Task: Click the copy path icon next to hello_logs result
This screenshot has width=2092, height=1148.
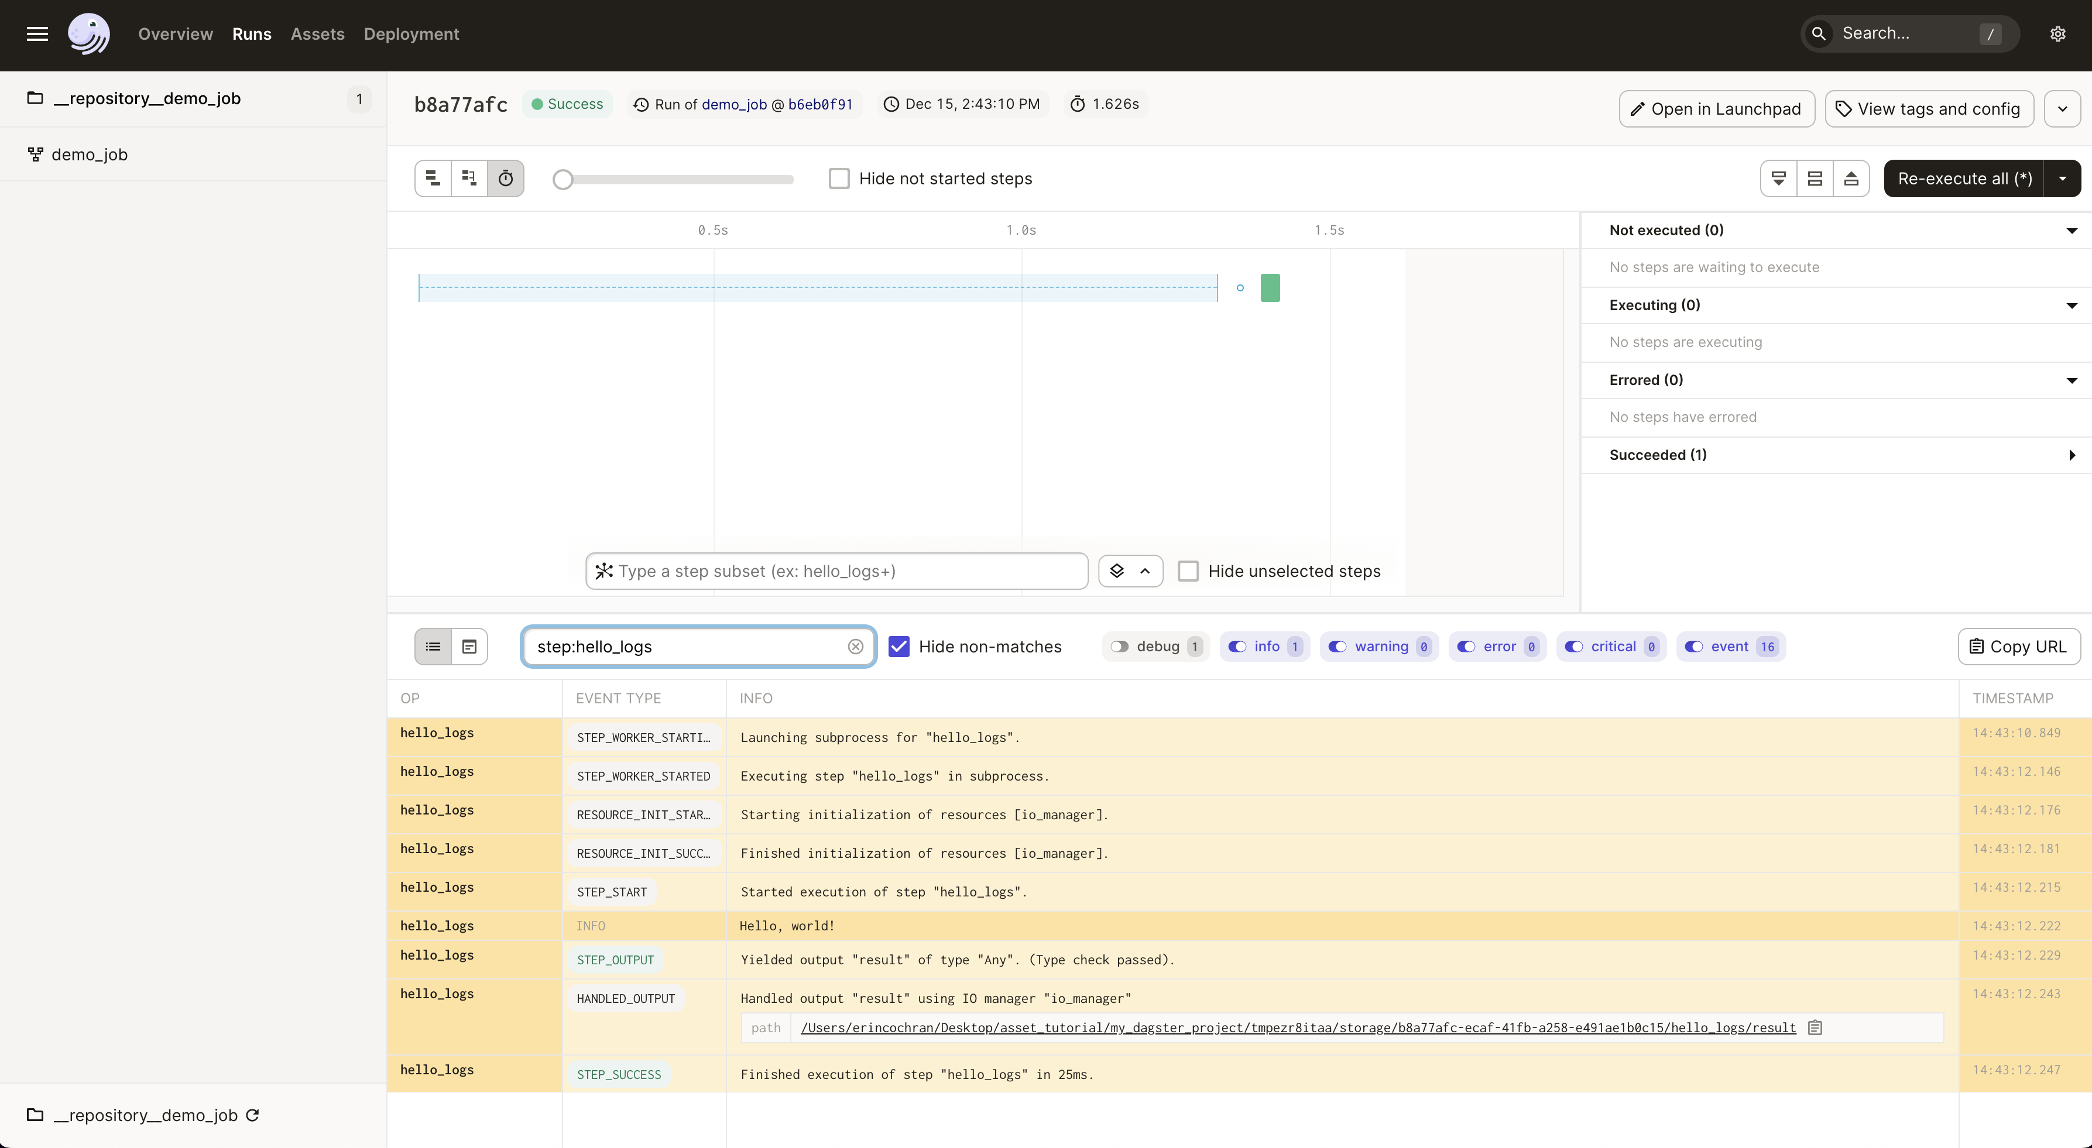Action: (x=1815, y=1026)
